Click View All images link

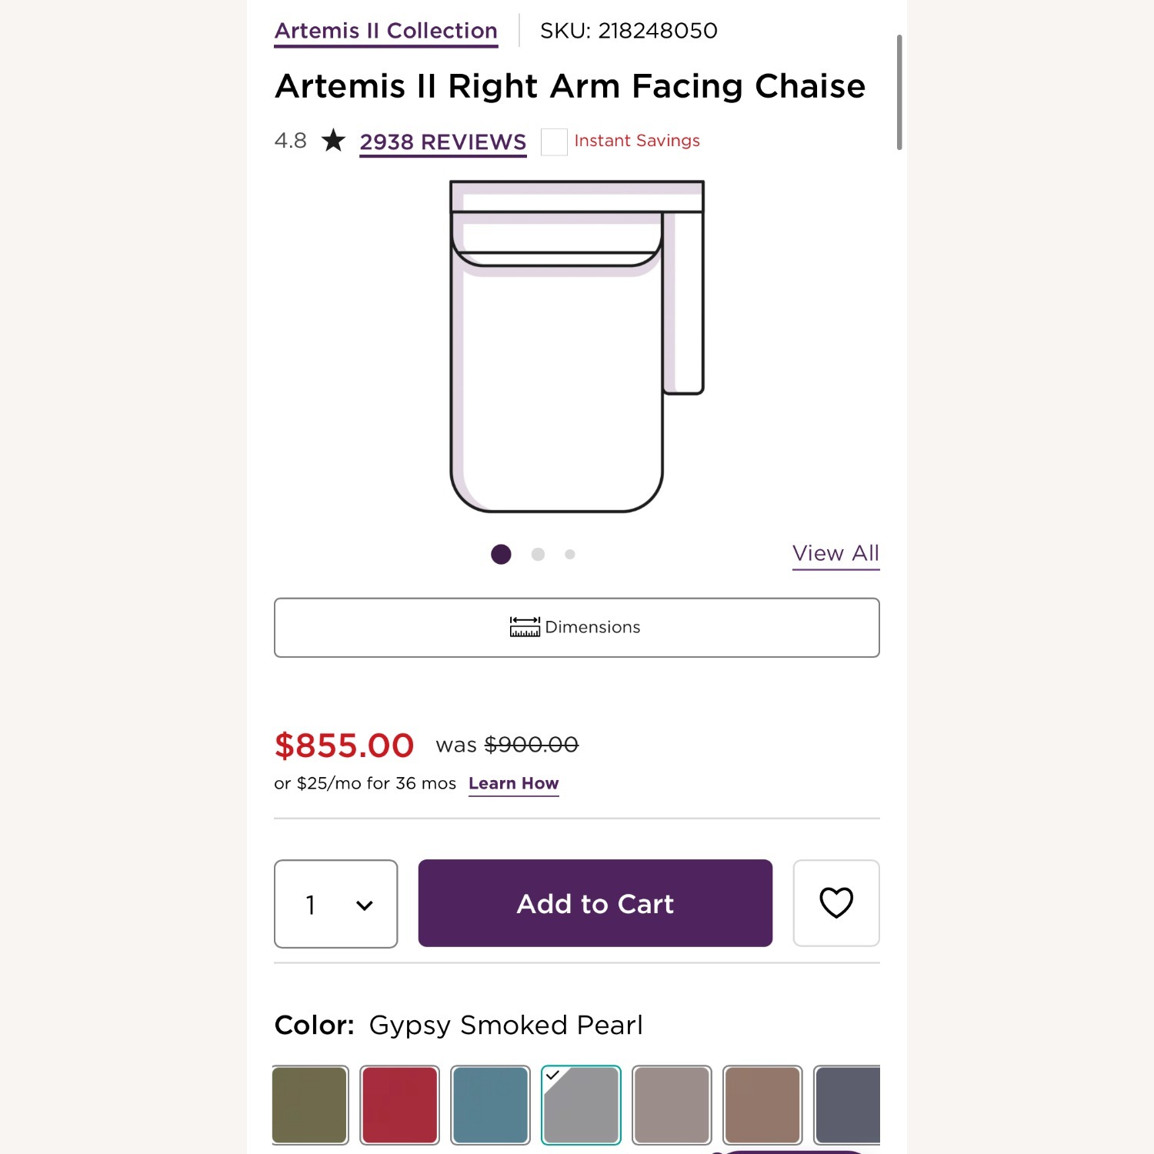[835, 553]
